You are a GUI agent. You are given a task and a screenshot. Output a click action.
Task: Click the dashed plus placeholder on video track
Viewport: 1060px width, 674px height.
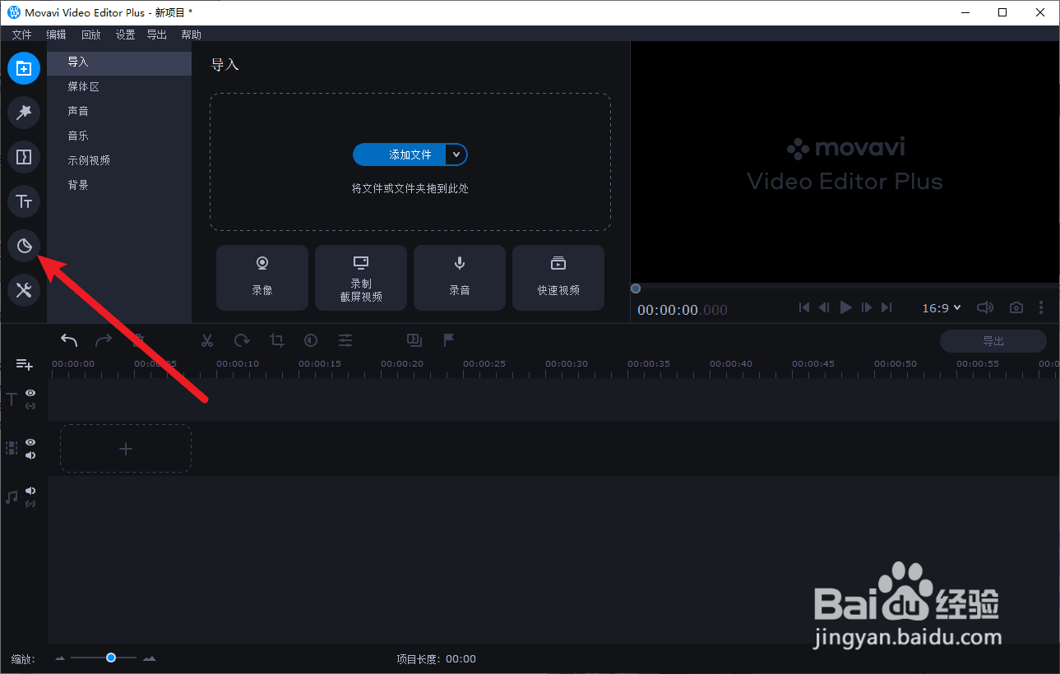tap(126, 449)
